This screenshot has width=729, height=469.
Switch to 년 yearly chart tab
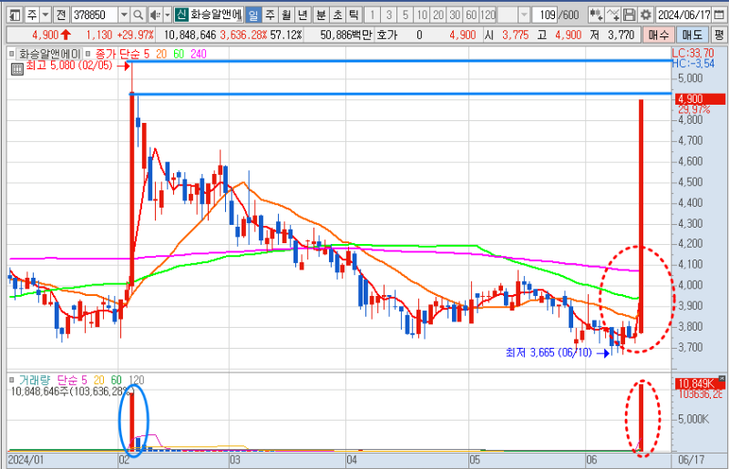pos(303,15)
